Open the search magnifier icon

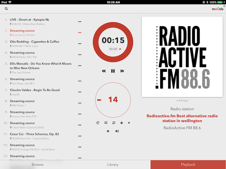pyautogui.click(x=6, y=9)
